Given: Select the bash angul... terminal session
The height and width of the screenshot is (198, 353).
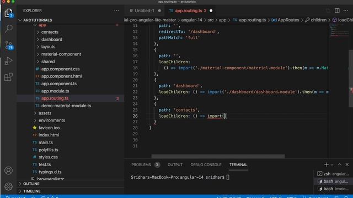Looking at the screenshot, I should [x=333, y=181].
